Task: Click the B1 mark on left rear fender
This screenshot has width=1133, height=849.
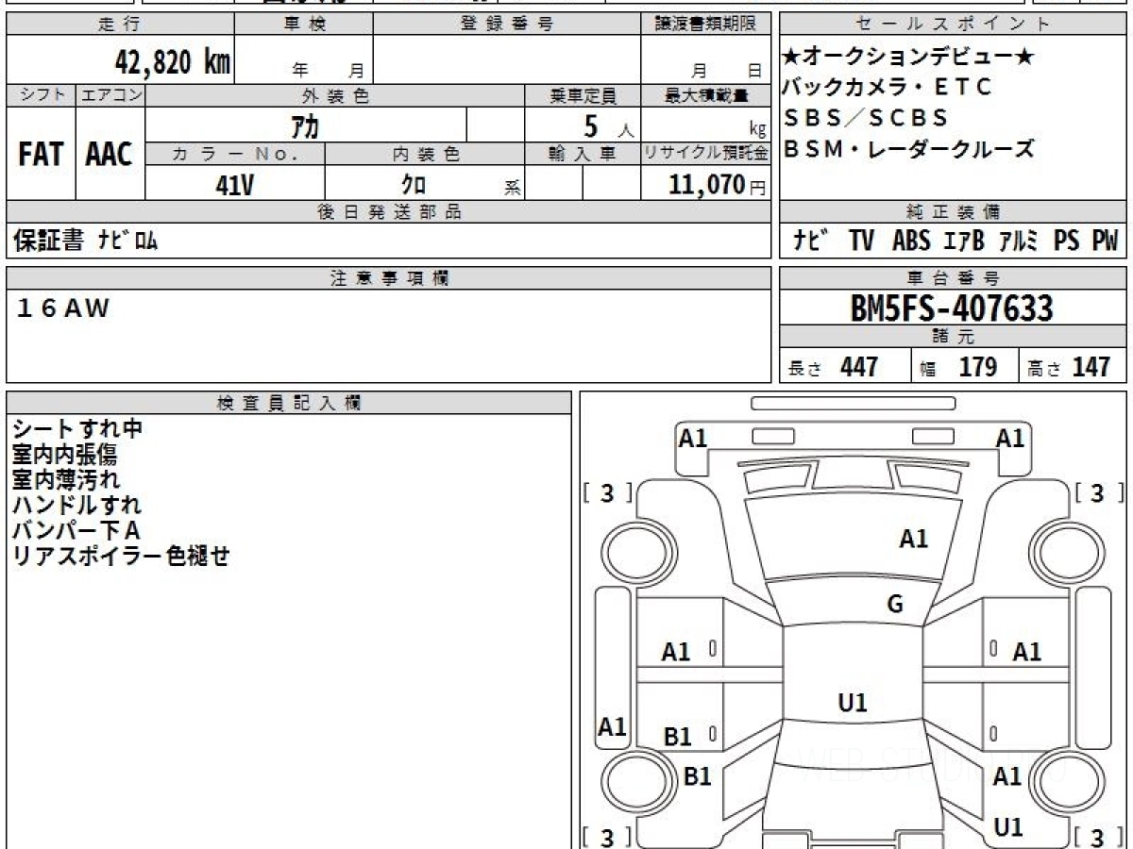Action: [x=697, y=776]
